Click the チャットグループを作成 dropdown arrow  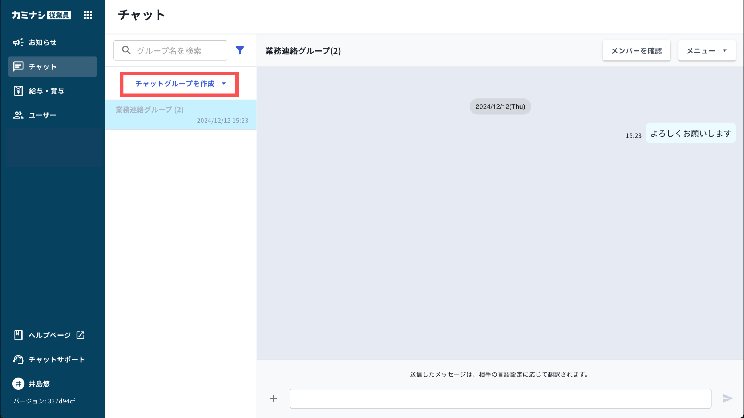[x=224, y=84]
